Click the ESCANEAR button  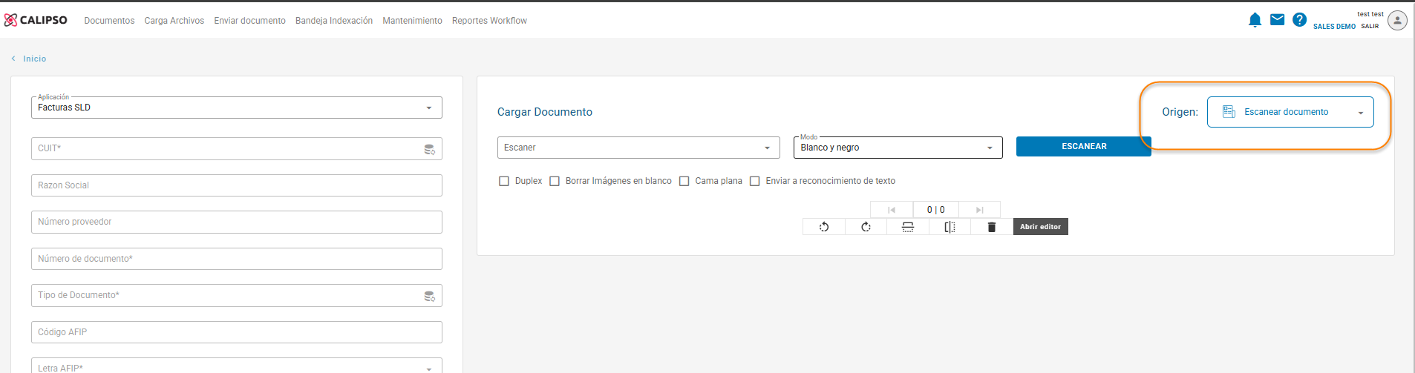coord(1084,147)
